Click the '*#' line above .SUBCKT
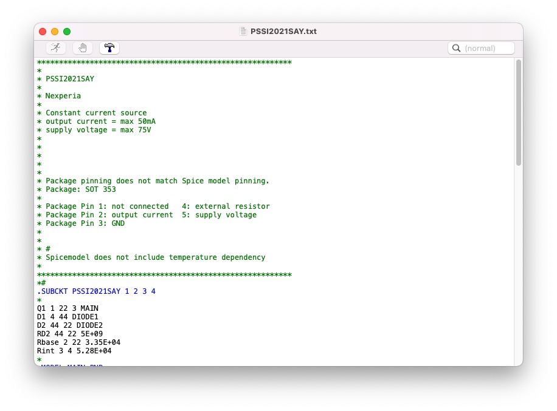This screenshot has height=411, width=557. (41, 283)
